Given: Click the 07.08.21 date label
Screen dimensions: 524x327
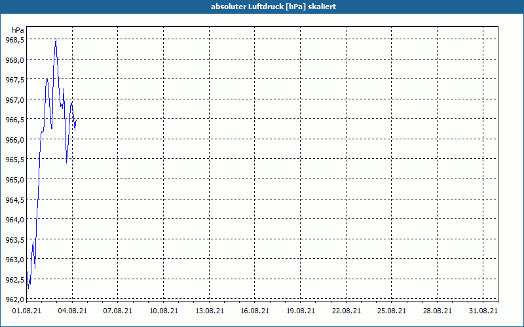Looking at the screenshot, I should click(118, 311).
